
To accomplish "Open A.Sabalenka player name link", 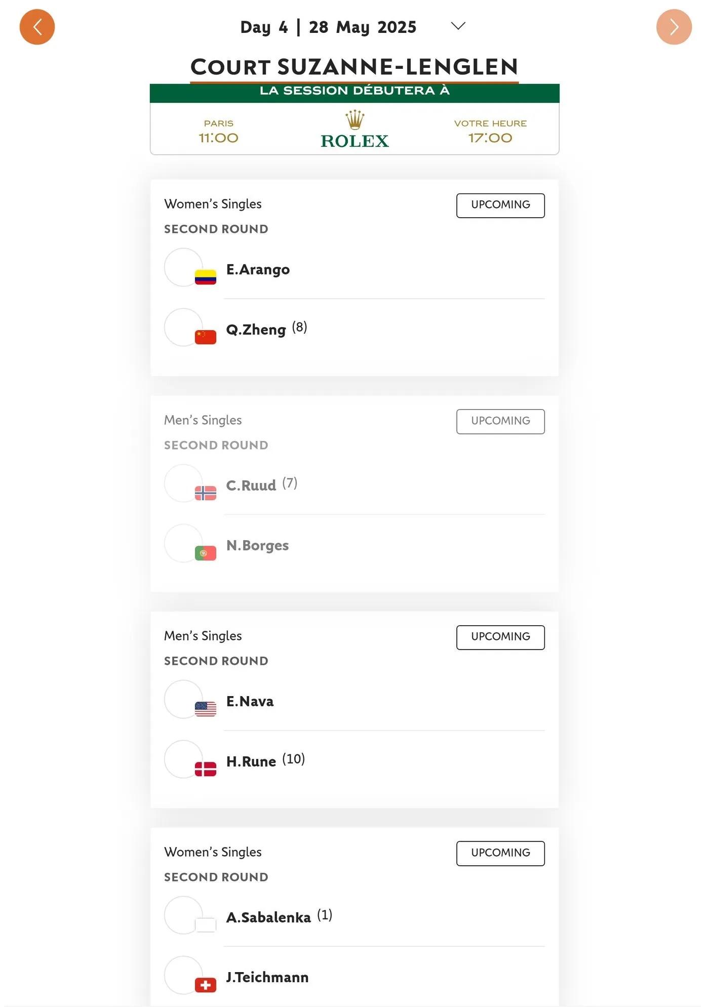I will (x=268, y=917).
